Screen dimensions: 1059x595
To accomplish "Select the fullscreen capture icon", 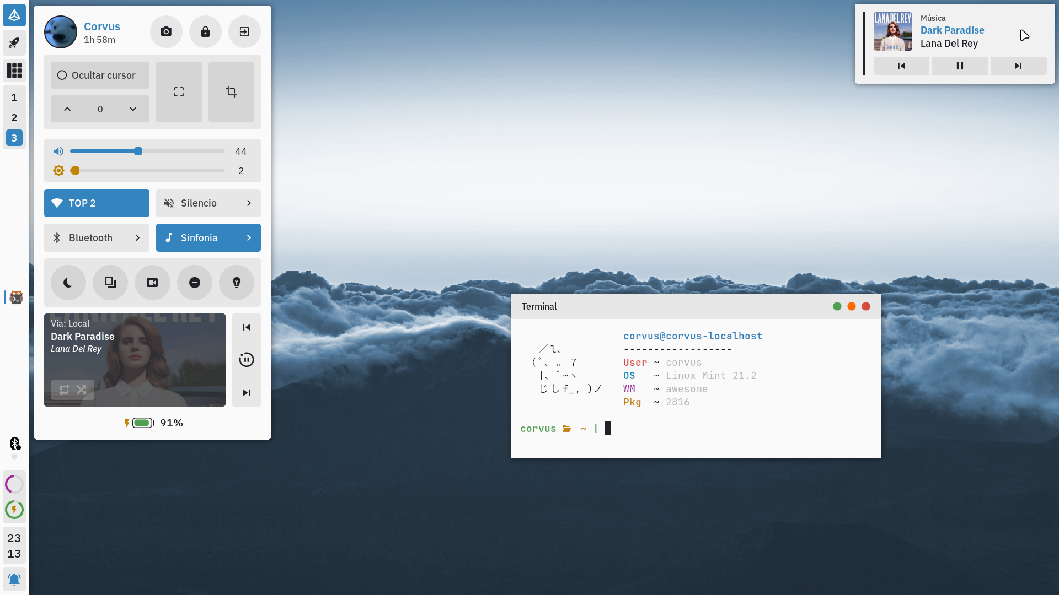I will (179, 92).
